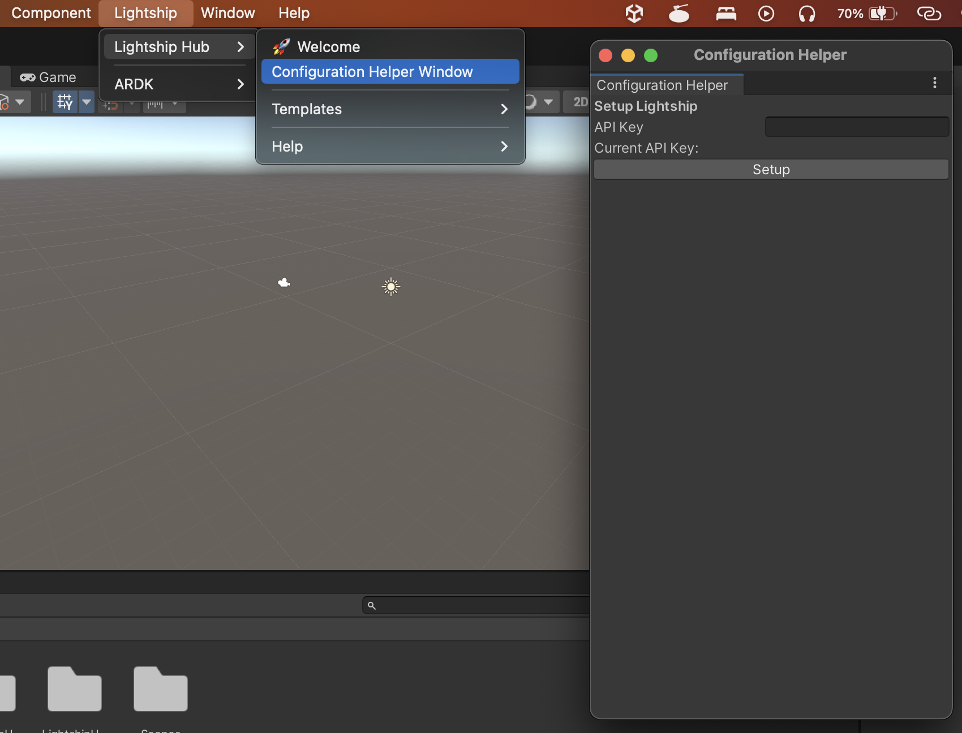Click the snap increment magnet icon in the toolbar
The height and width of the screenshot is (733, 962).
(111, 105)
